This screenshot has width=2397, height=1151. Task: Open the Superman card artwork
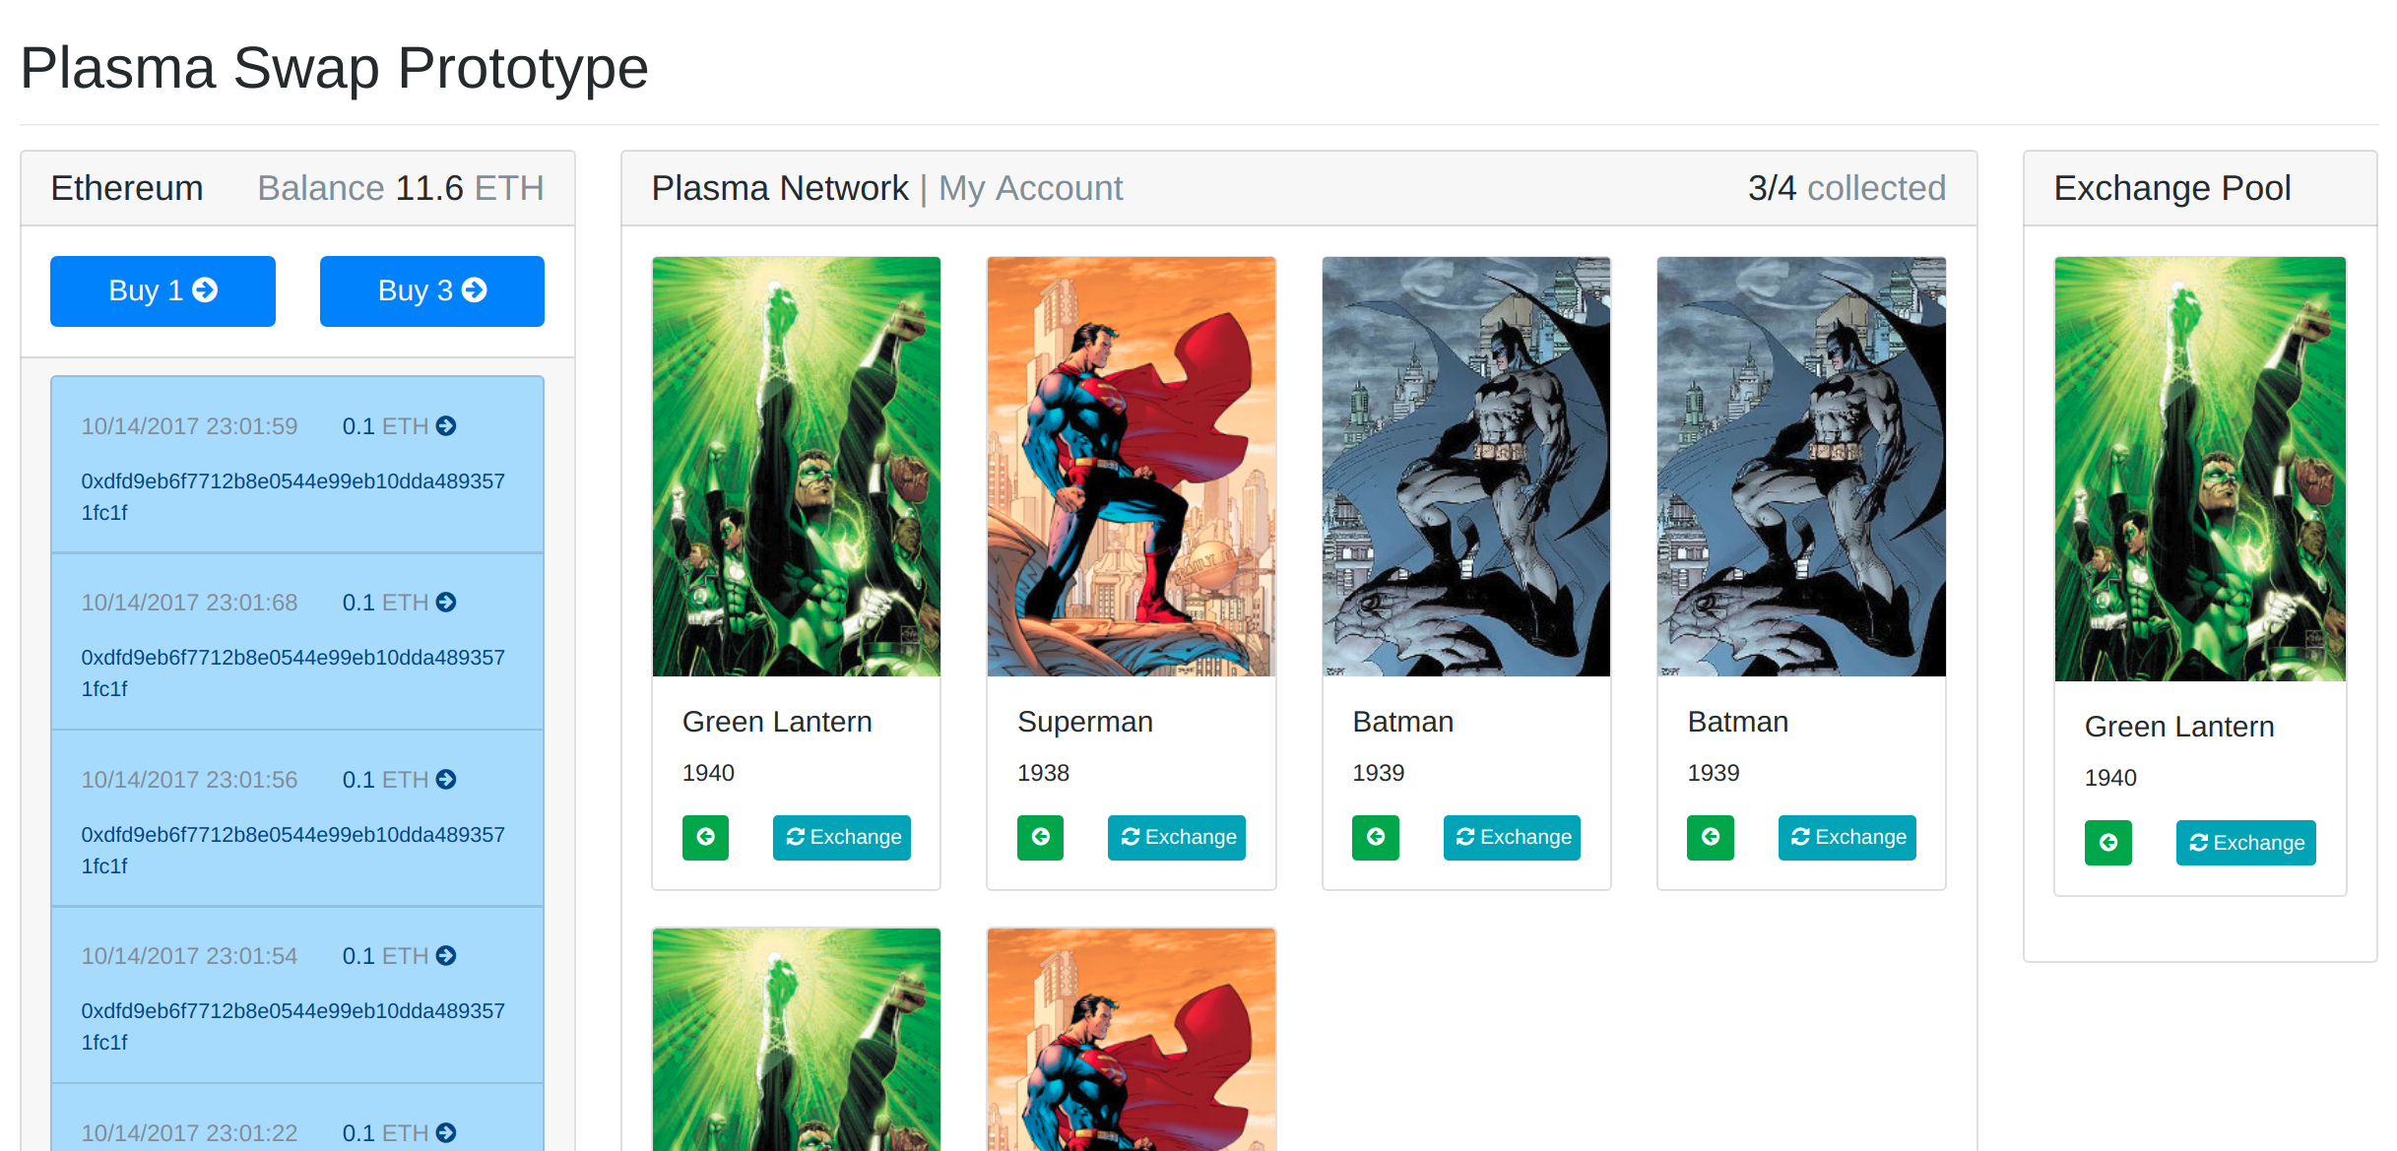tap(1131, 467)
